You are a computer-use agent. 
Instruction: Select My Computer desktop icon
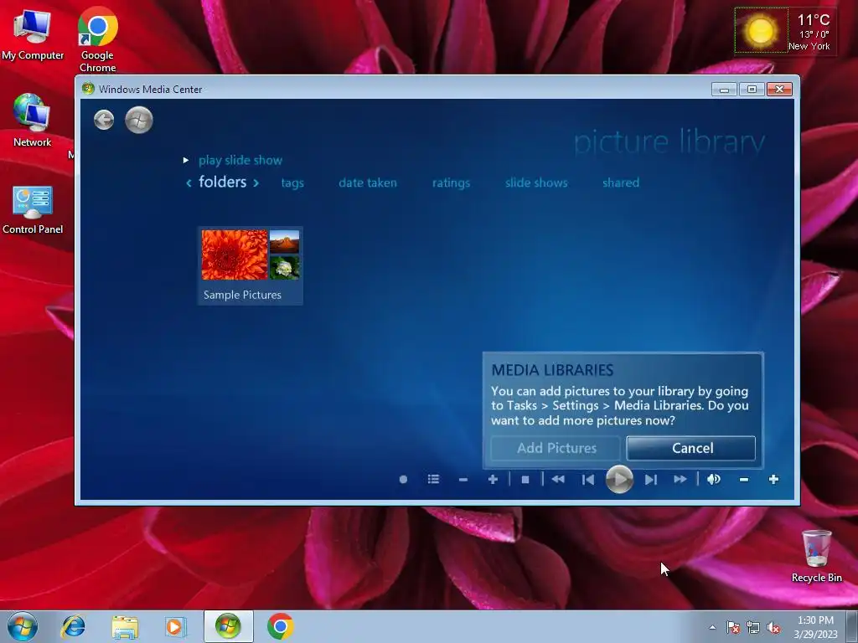point(33,33)
